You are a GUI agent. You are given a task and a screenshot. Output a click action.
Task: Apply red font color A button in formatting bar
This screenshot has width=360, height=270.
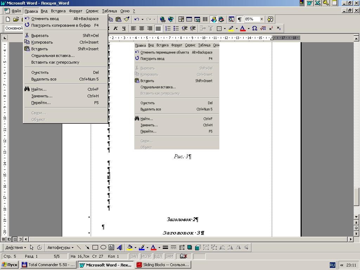243,28
